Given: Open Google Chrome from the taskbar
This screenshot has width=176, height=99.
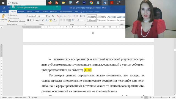Looking at the screenshot, I should (x=91, y=3).
